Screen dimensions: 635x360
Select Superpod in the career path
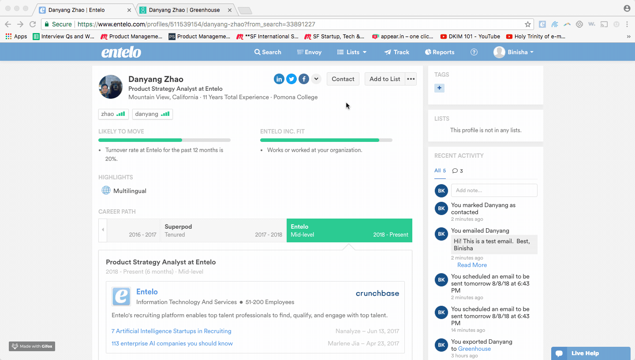tap(223, 230)
